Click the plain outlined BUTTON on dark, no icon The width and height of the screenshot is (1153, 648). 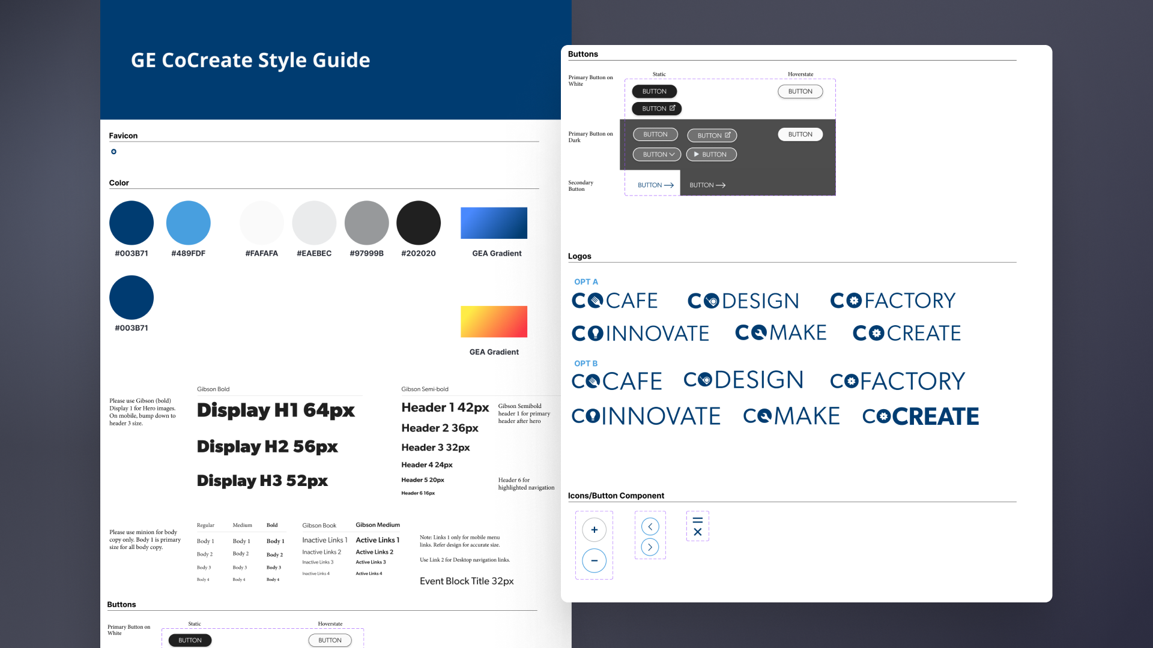655,134
